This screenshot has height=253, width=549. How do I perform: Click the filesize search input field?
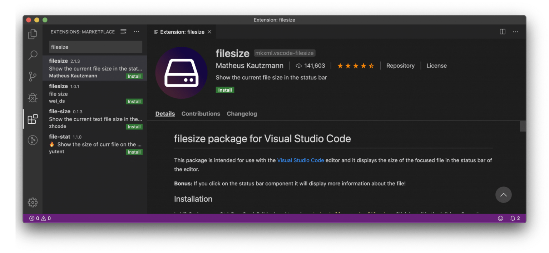[x=95, y=47]
